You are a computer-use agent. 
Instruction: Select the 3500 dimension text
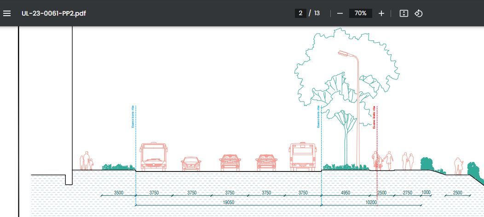(119, 193)
